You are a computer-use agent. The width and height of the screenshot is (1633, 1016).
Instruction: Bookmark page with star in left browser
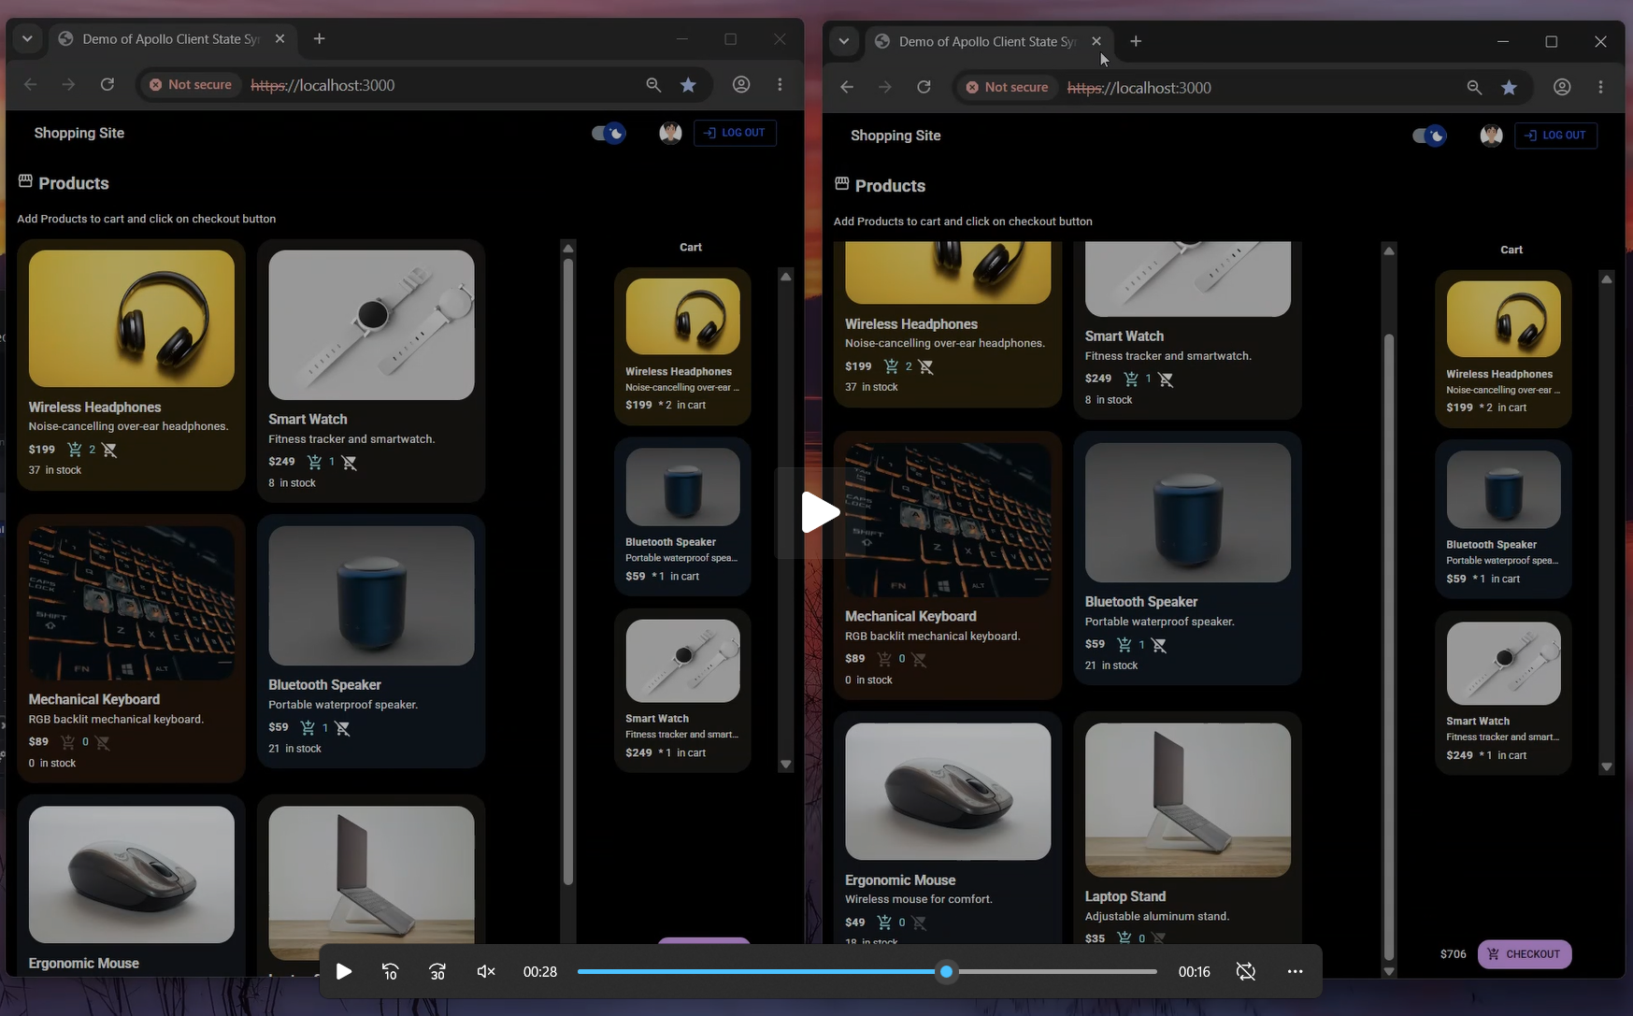(x=688, y=85)
